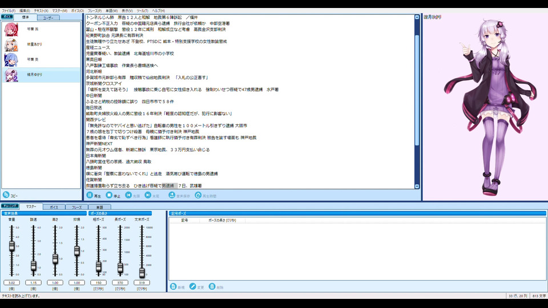
Task: Click the 高さ pitch slider handle
Action: tap(55, 259)
